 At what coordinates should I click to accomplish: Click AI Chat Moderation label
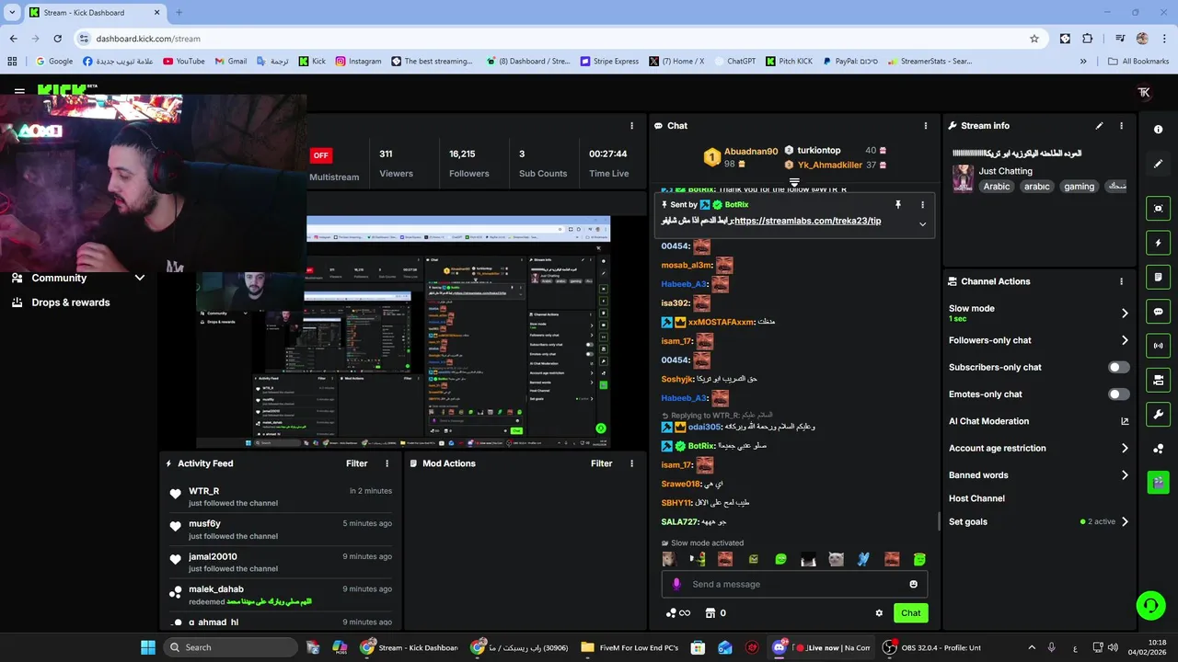coord(988,421)
